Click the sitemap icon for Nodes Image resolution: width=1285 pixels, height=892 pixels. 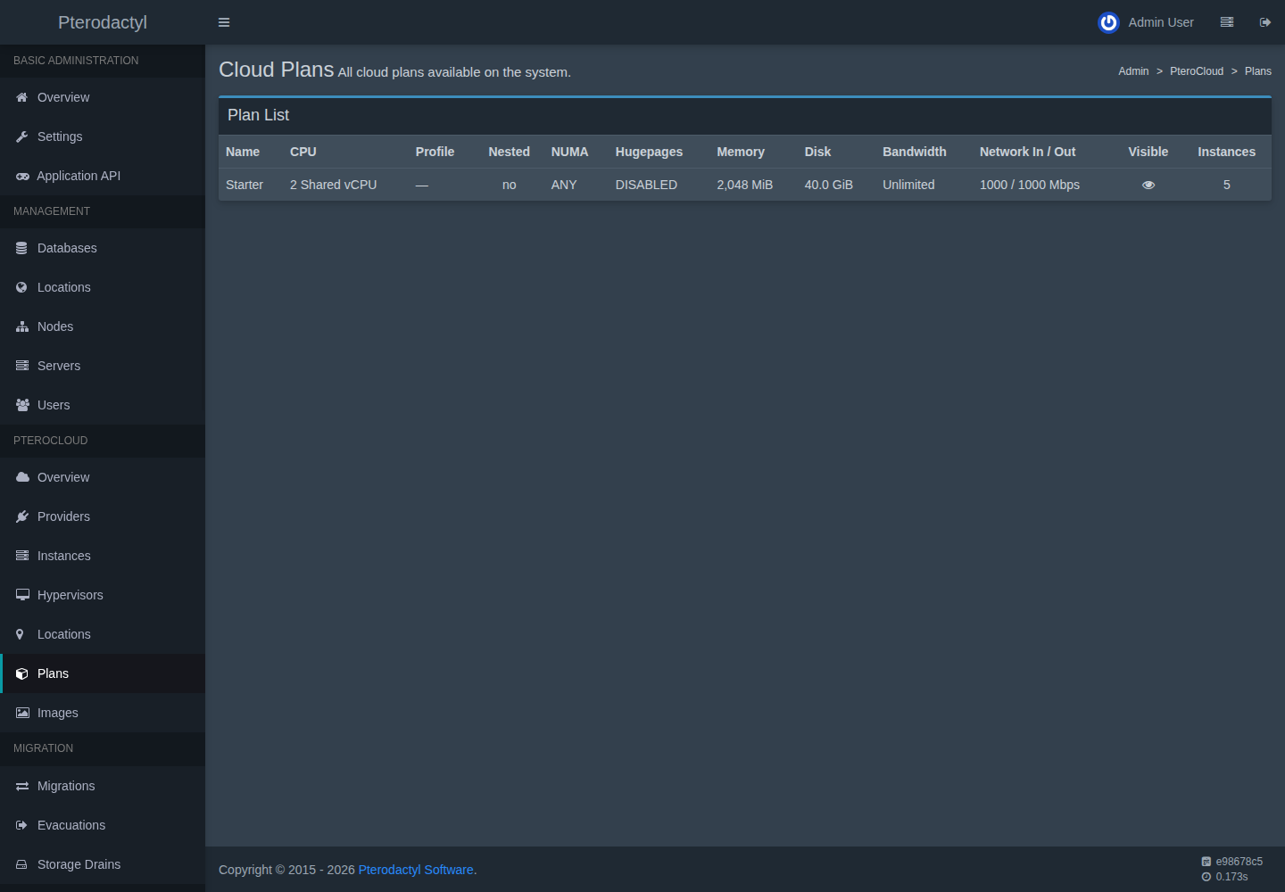22,326
